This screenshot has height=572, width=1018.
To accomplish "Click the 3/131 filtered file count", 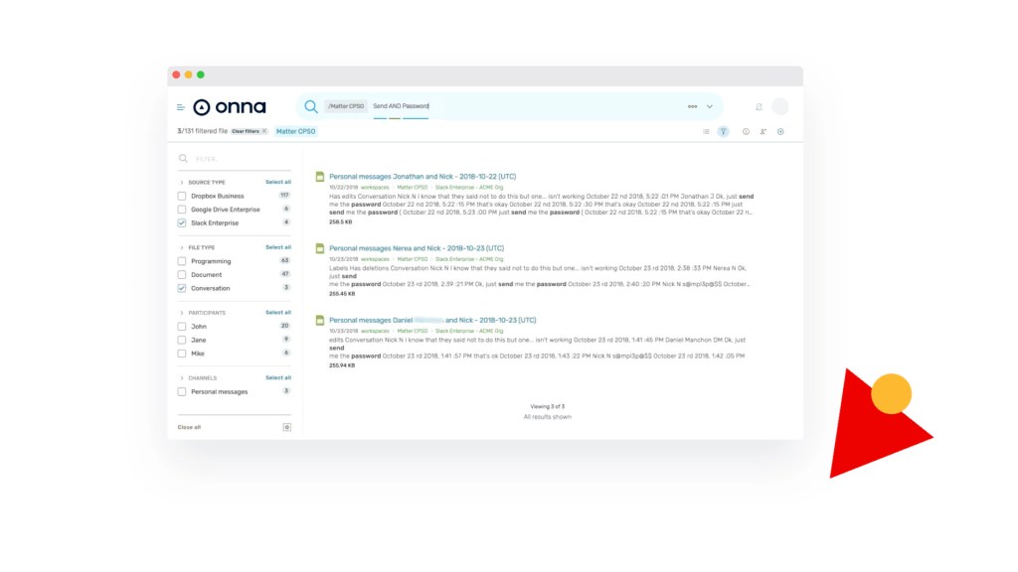I will tap(202, 131).
